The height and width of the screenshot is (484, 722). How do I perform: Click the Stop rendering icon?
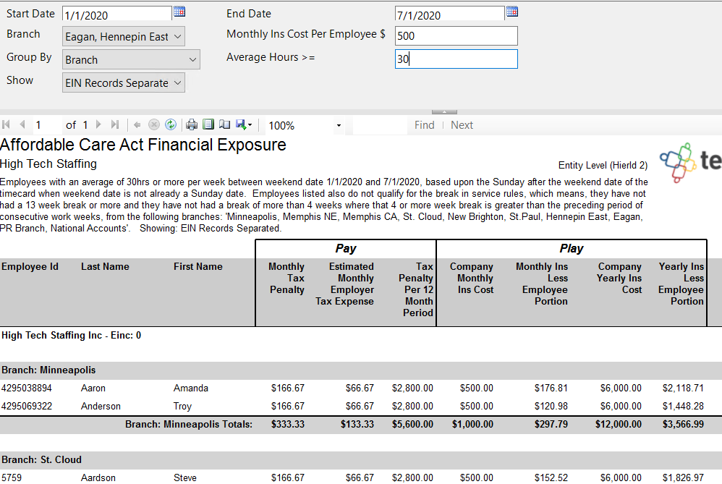tap(153, 125)
